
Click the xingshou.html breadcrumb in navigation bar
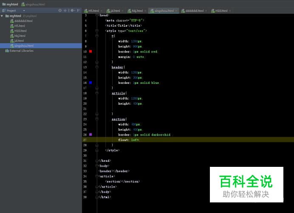[33, 4]
